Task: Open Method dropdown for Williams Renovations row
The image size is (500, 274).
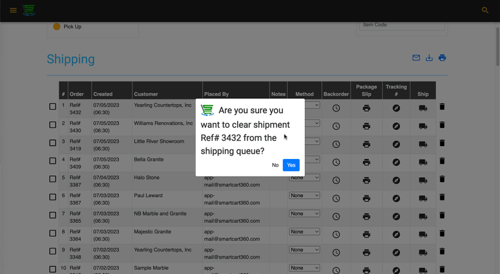Action: 312,123
